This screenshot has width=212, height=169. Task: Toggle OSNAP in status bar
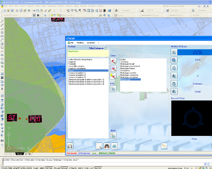[x=65, y=168]
